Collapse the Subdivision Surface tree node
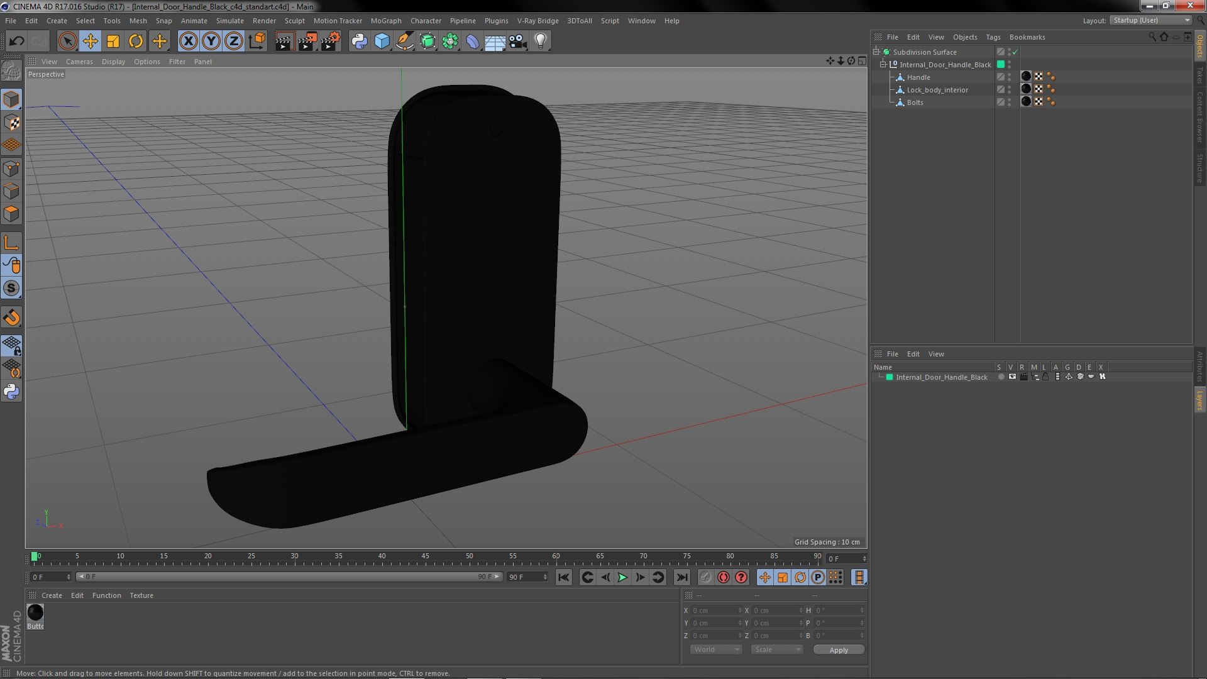Screen dimensions: 1207x679 (x=876, y=52)
